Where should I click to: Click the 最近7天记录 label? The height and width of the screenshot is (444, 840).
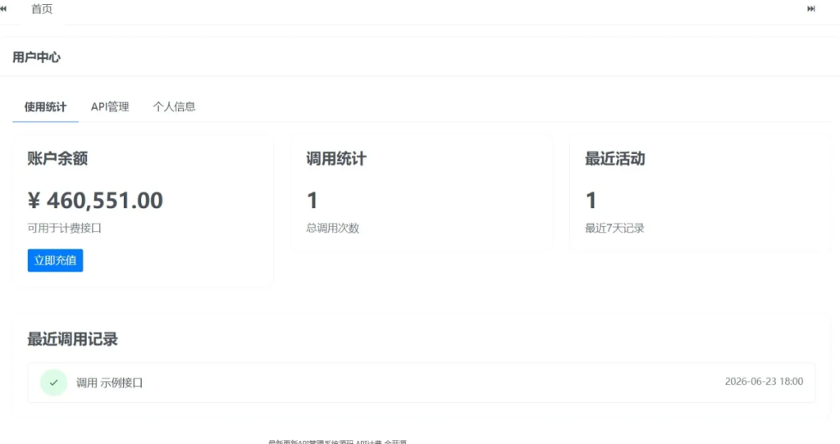(x=614, y=229)
